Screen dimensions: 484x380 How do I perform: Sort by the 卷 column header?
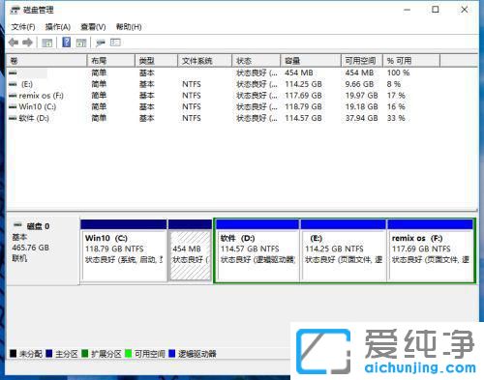click(x=46, y=61)
